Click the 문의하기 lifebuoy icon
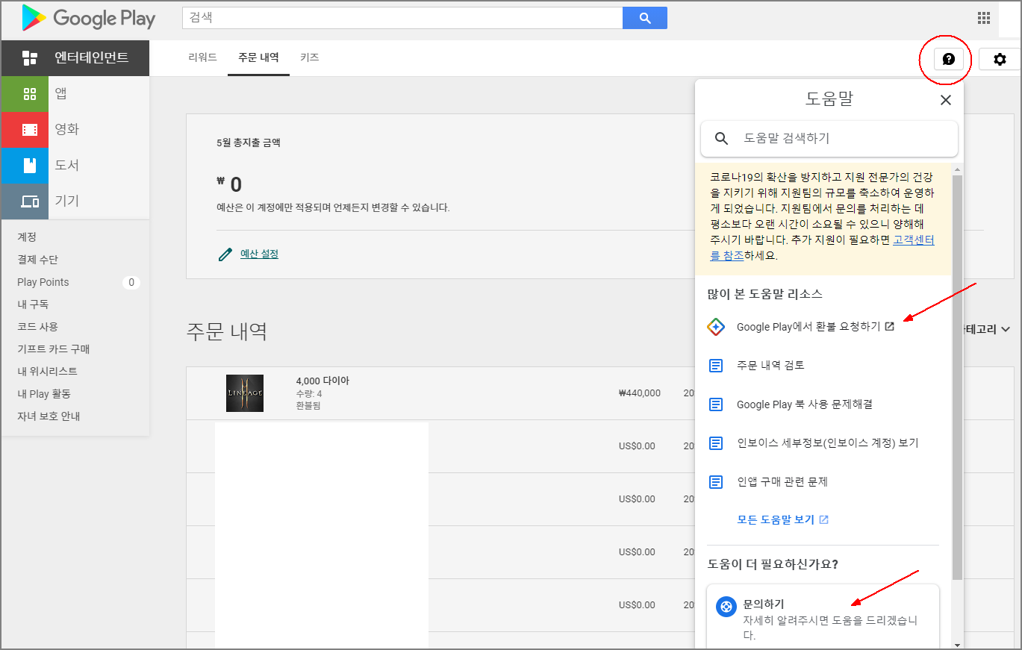Viewport: 1022px width, 650px height. [726, 607]
